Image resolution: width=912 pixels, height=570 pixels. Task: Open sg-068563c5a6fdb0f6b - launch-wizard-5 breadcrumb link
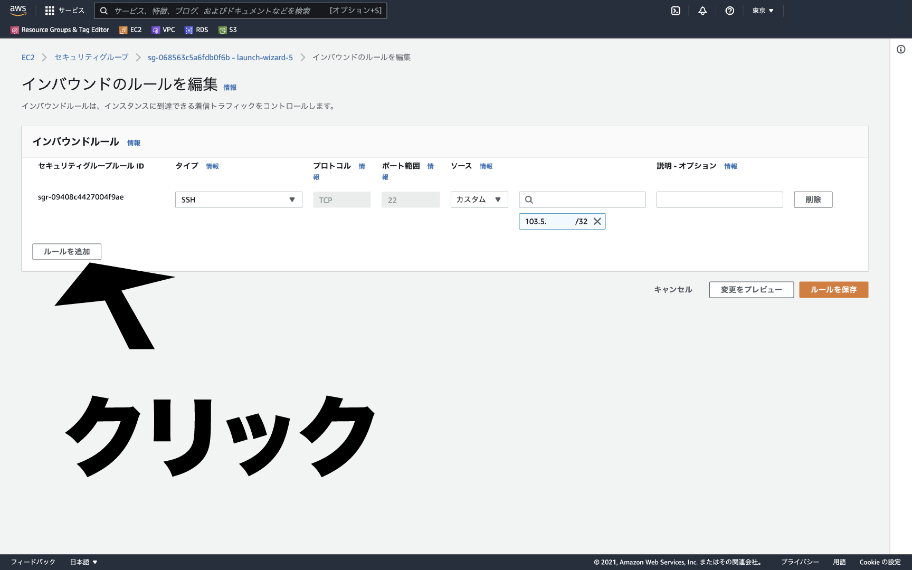coord(220,57)
